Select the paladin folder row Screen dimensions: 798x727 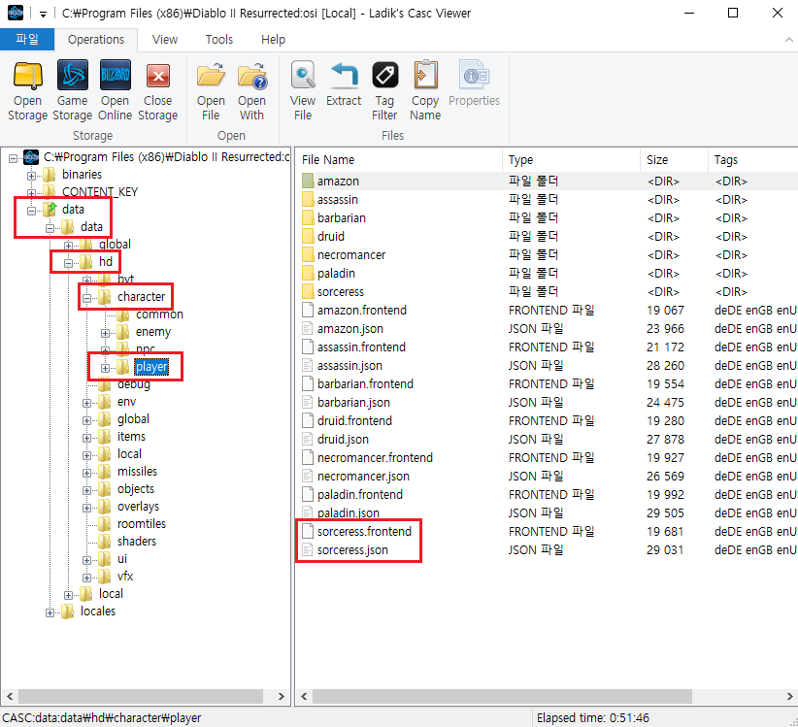(547, 273)
